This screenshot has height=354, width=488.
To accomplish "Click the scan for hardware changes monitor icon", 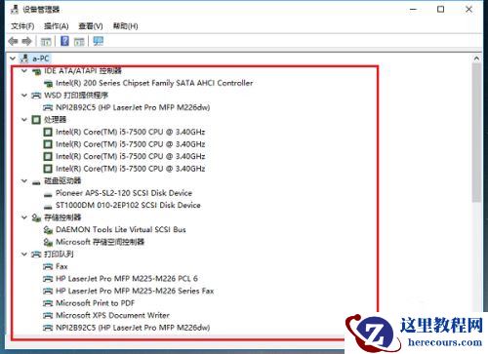I will (x=98, y=41).
